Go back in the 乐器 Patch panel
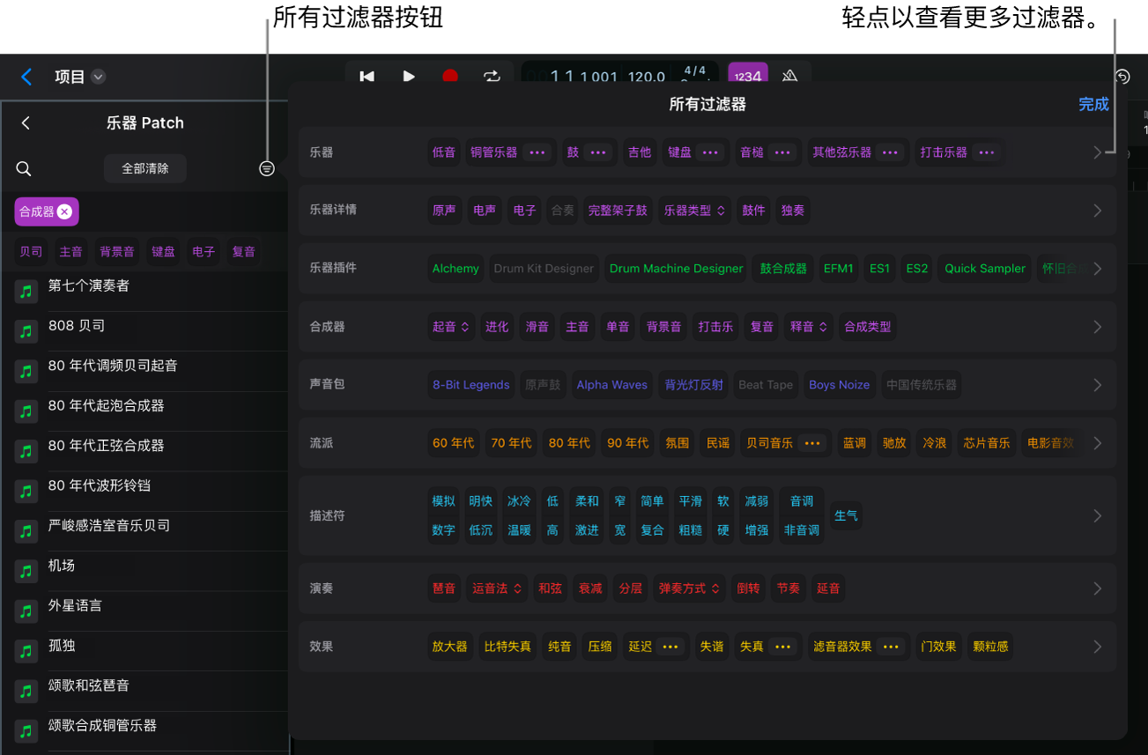Viewport: 1148px width, 755px height. [26, 122]
